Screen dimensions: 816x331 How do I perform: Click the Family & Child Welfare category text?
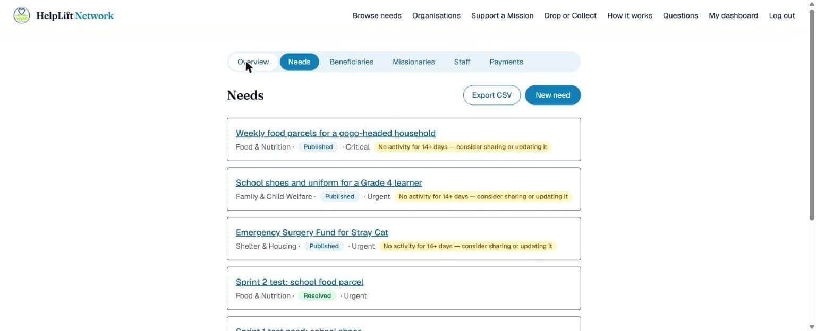tap(274, 197)
